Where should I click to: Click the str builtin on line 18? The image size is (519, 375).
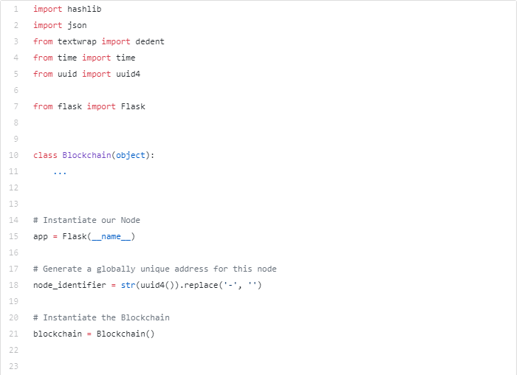tap(128, 285)
